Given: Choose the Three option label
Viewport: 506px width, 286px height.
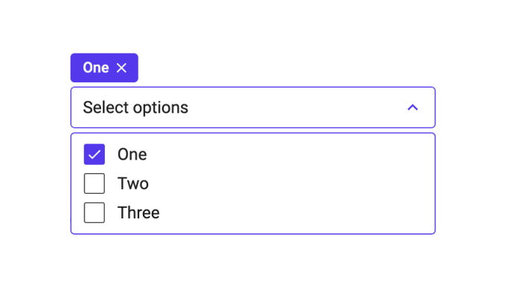Looking at the screenshot, I should pyautogui.click(x=138, y=212).
